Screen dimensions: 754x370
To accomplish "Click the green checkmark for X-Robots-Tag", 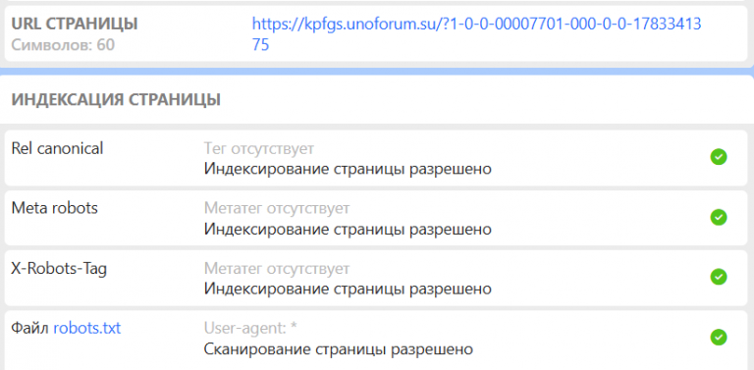I will [719, 277].
